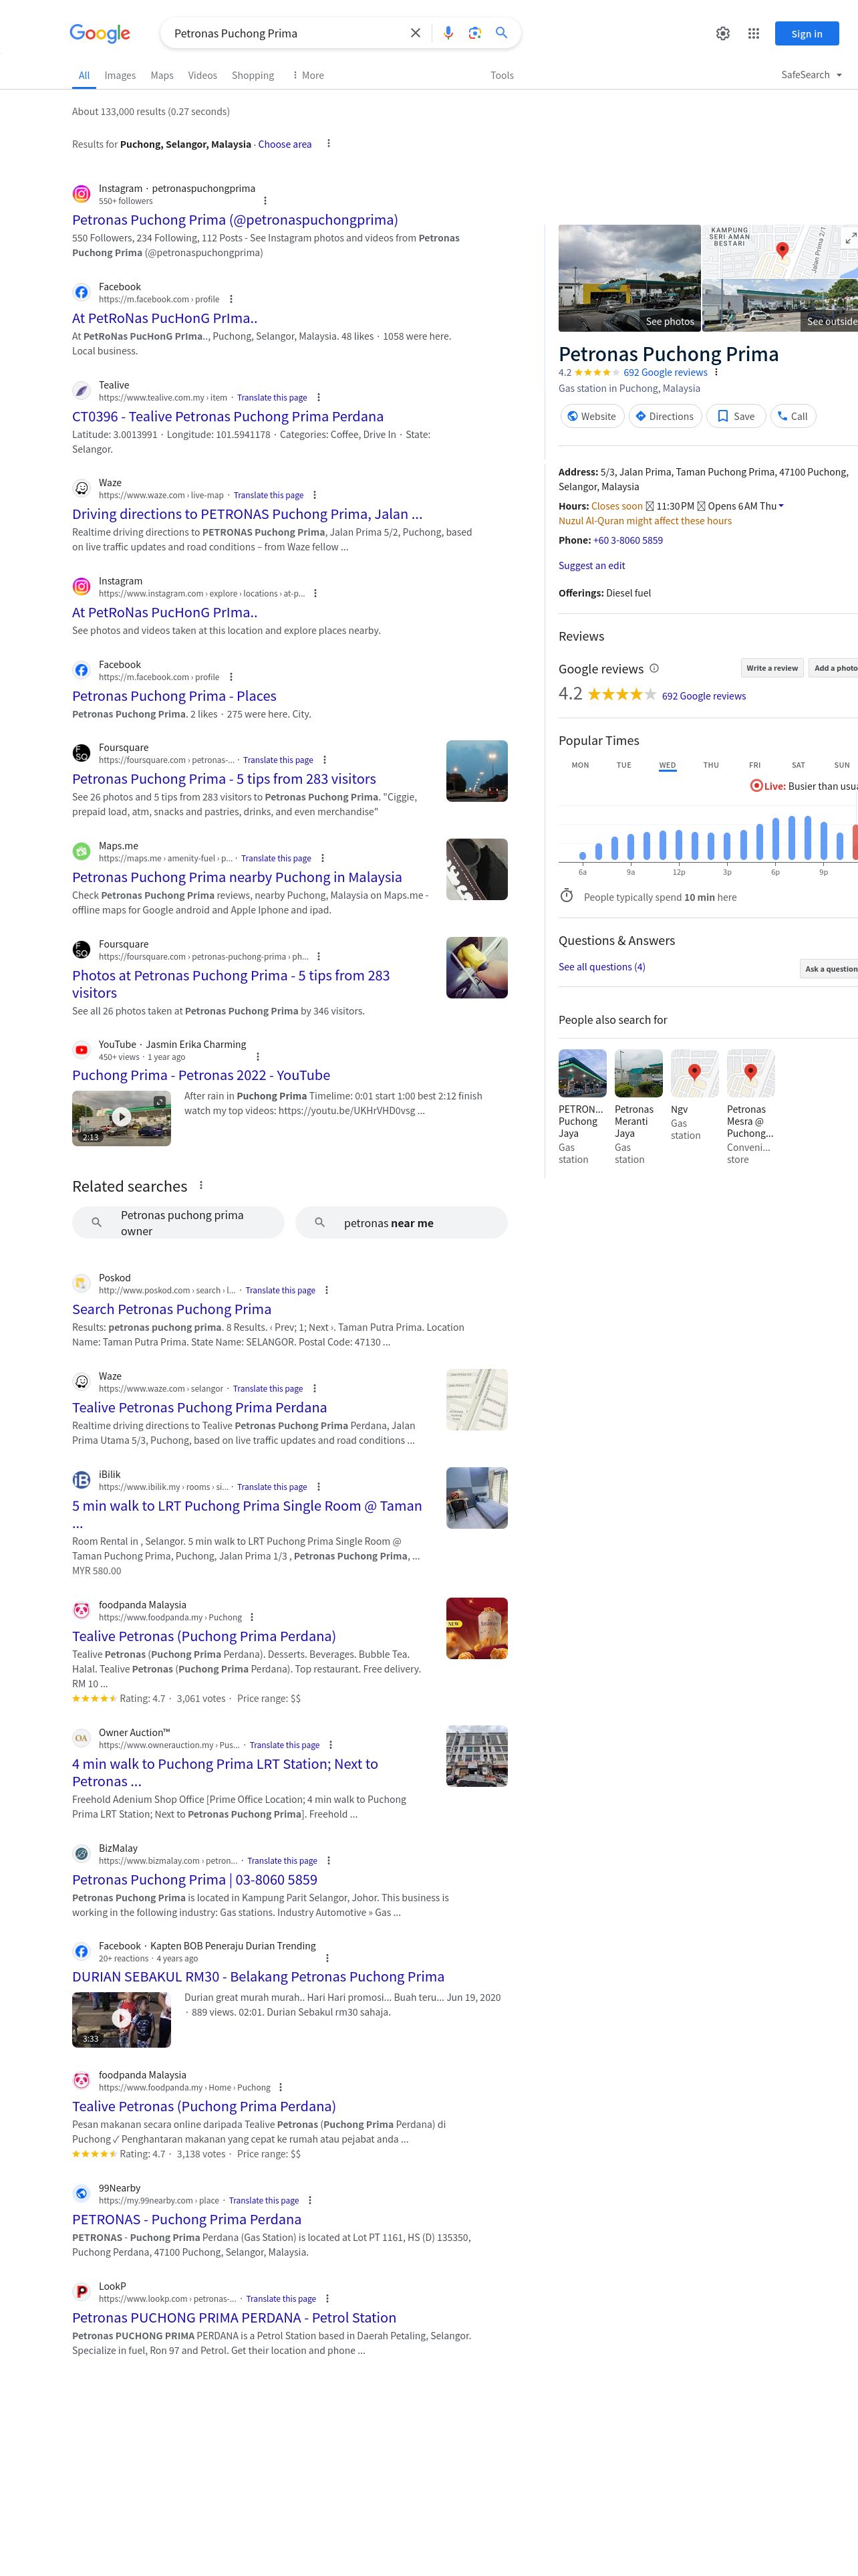Select MON in Popular Times
The width and height of the screenshot is (858, 2576).
pos(580,766)
